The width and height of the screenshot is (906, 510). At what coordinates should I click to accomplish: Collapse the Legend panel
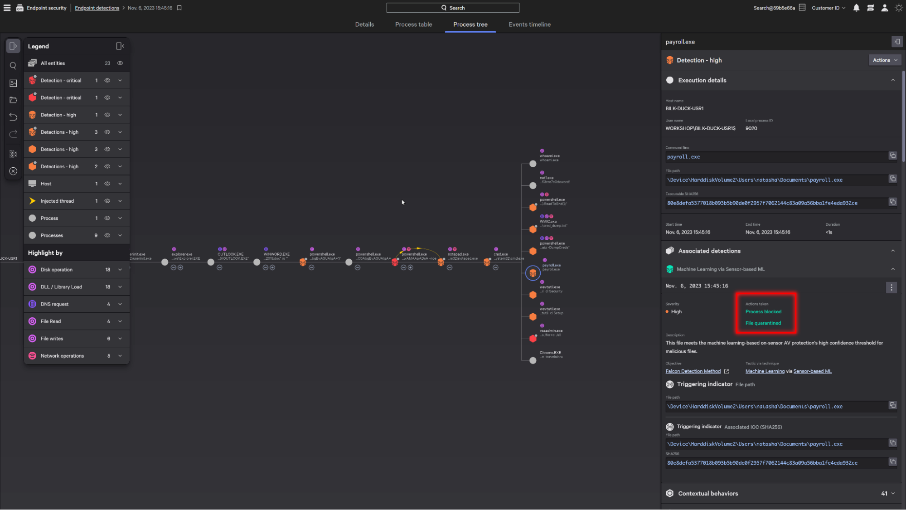pos(120,46)
